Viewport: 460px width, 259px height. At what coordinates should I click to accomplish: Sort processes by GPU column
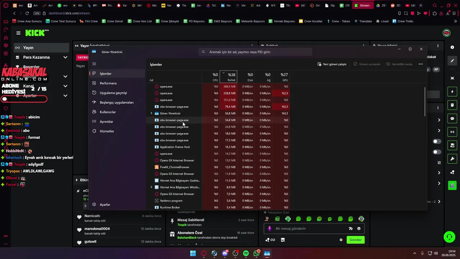(281, 77)
